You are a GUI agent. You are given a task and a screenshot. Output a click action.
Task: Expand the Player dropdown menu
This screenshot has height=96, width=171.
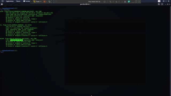pos(38,2)
